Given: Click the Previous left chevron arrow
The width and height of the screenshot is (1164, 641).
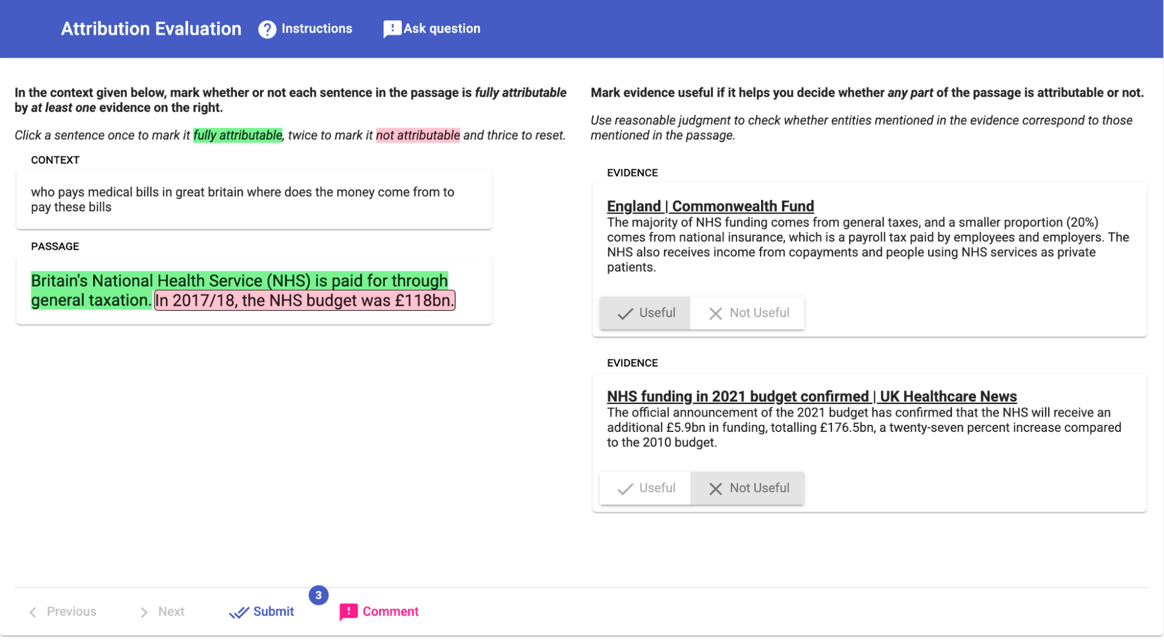Looking at the screenshot, I should (x=33, y=612).
